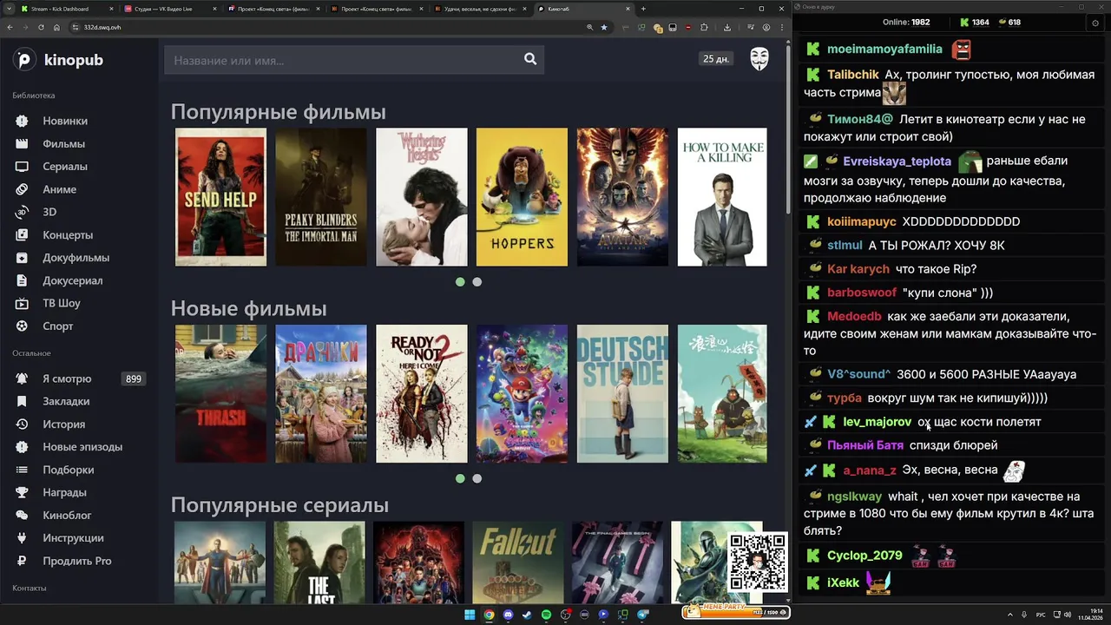Open the Ready or Not 2 poster
Viewport: 1111px width, 625px height.
[x=421, y=393]
